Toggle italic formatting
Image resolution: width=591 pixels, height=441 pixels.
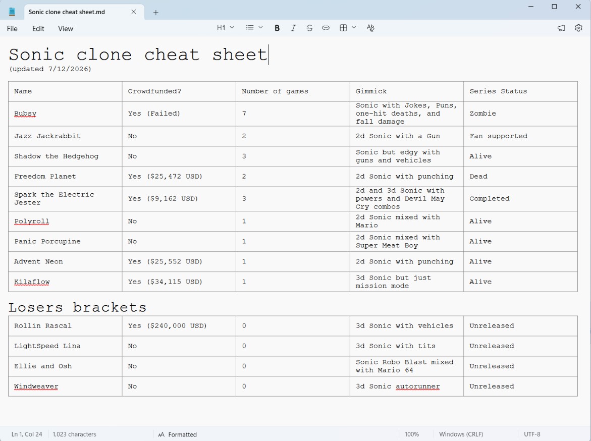pyautogui.click(x=293, y=28)
